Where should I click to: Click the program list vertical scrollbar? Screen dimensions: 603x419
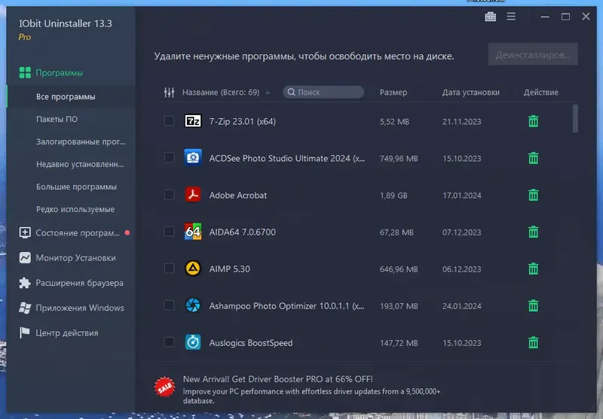[575, 119]
